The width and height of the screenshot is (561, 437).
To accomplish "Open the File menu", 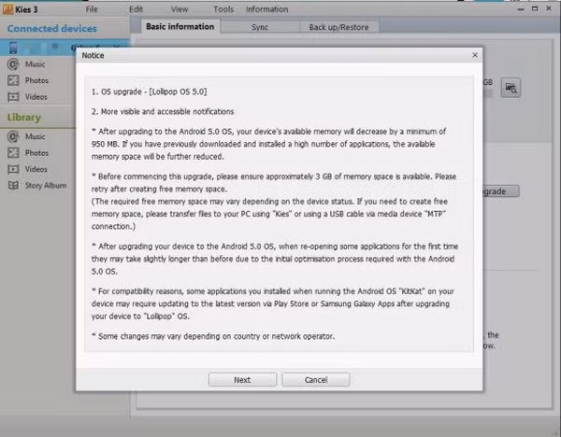I will pyautogui.click(x=92, y=9).
